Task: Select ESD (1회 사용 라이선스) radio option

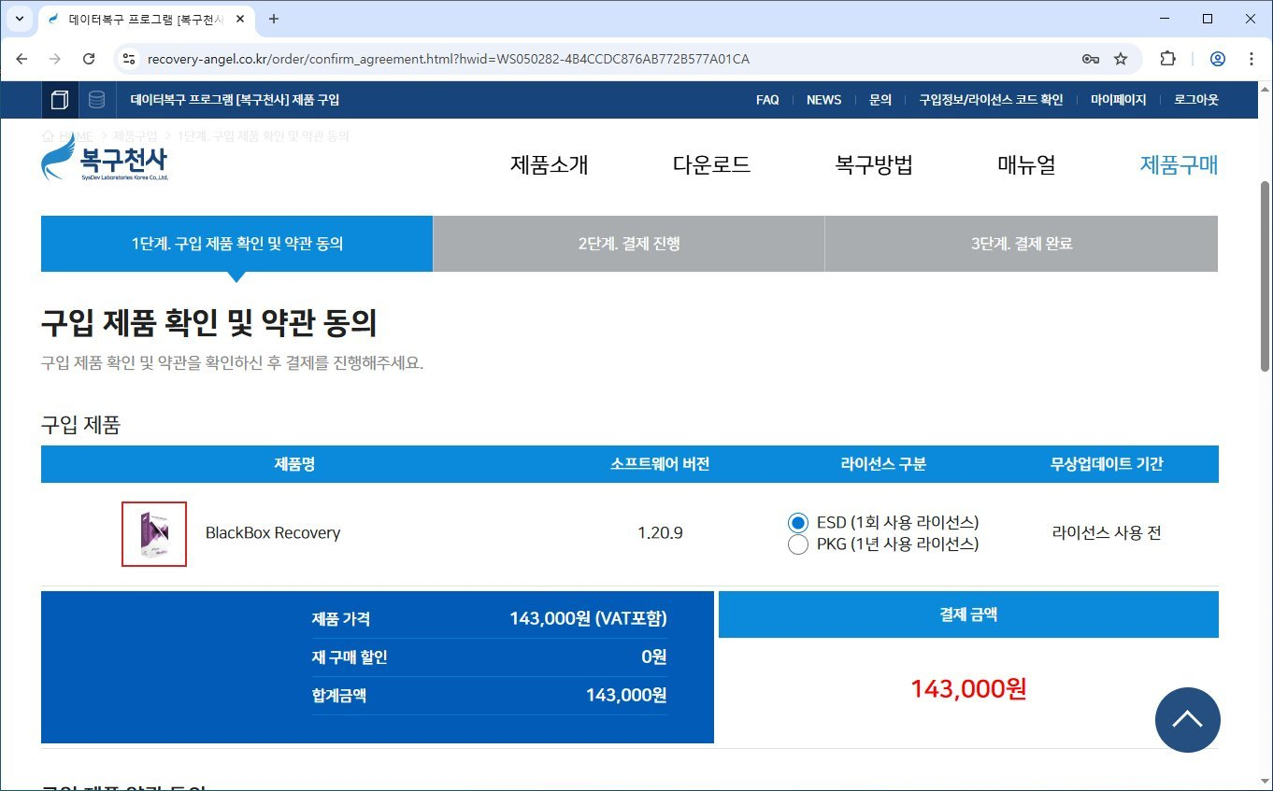Action: (798, 522)
